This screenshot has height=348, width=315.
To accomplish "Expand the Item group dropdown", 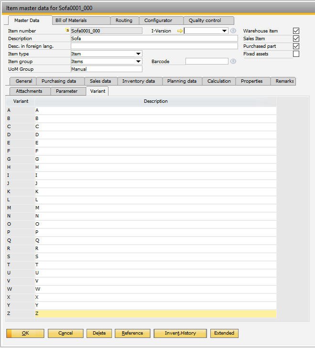I will tap(138, 62).
